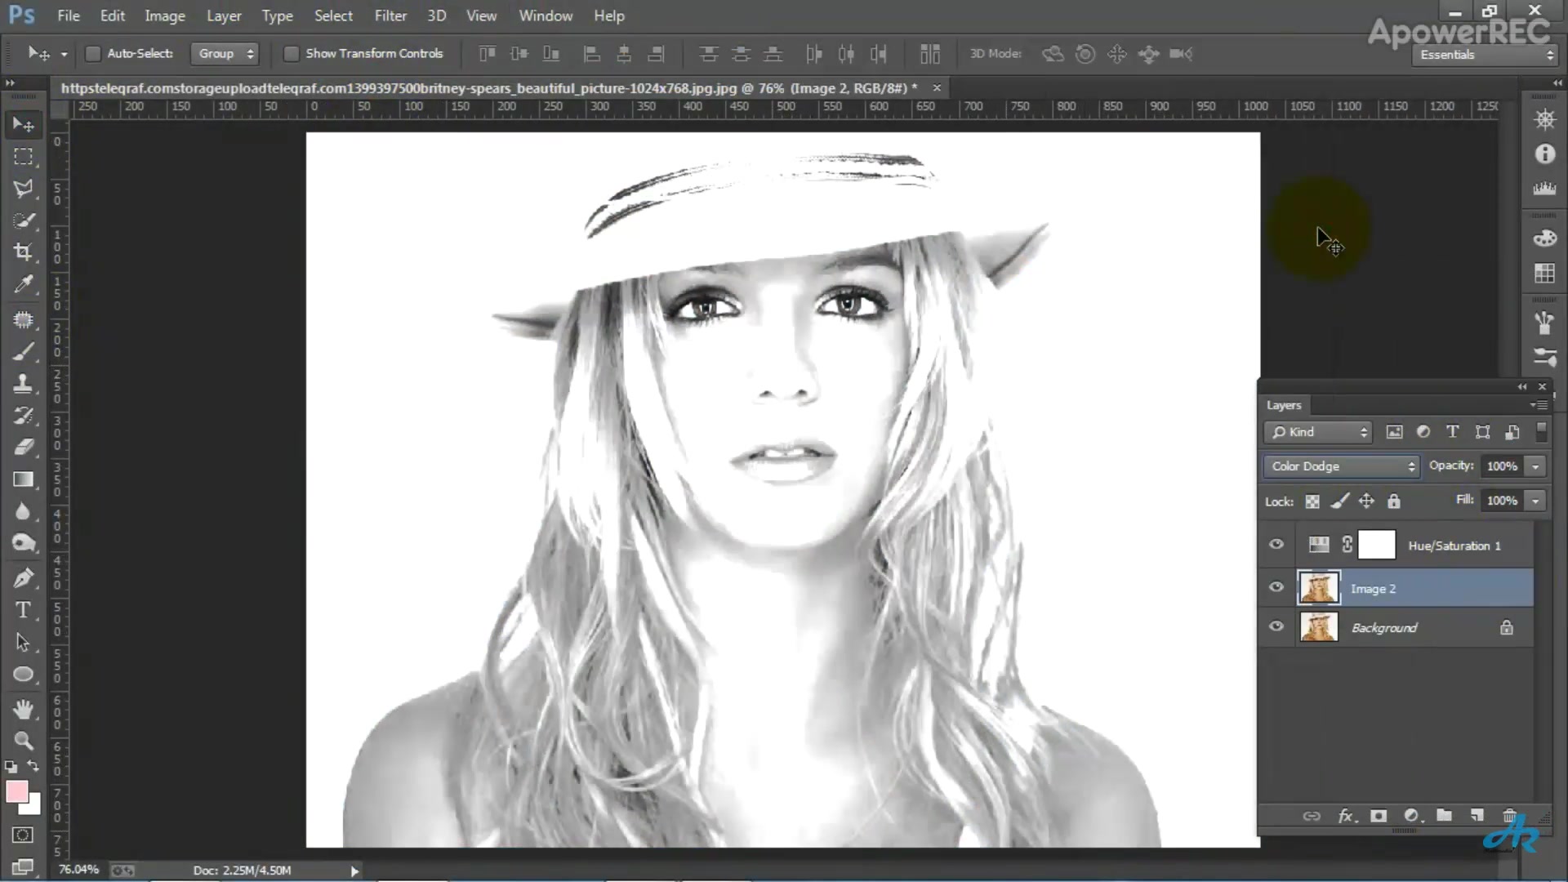Select the Image 2 layer thumbnail
Viewport: 1568px width, 882px height.
[1318, 588]
